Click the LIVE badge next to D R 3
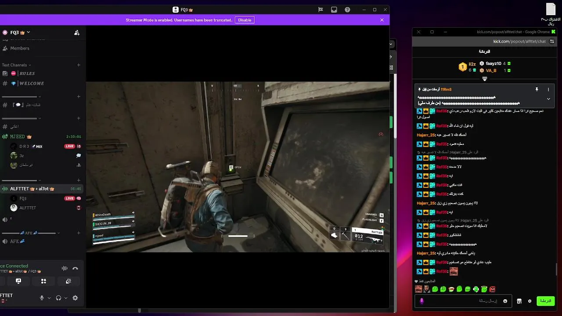Screen dimensions: 562x316 (x=69, y=146)
